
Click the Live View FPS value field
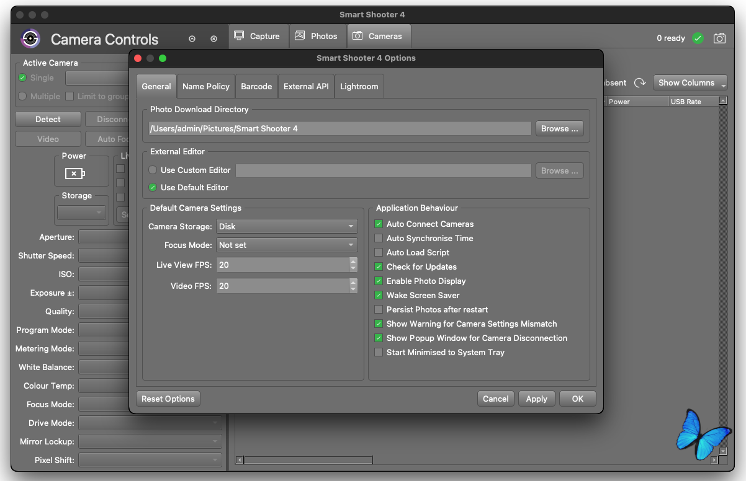pos(282,265)
